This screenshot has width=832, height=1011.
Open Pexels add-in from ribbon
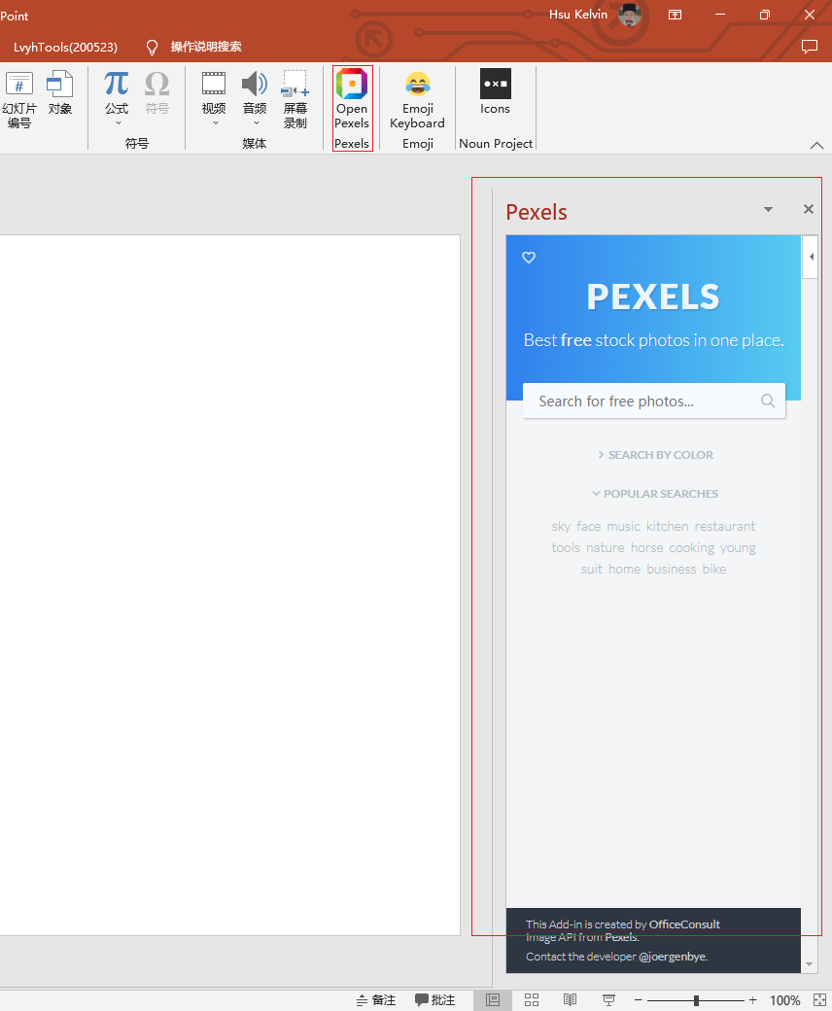[x=352, y=100]
